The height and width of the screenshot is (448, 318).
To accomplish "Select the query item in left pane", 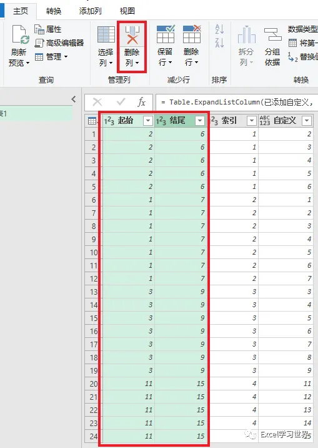I will (x=36, y=113).
